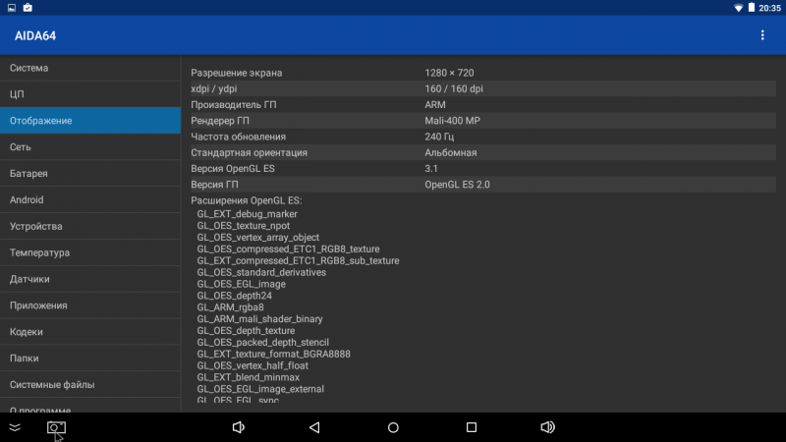Tap the Расширения OpenGL ES heading
The image size is (786, 442).
point(247,200)
